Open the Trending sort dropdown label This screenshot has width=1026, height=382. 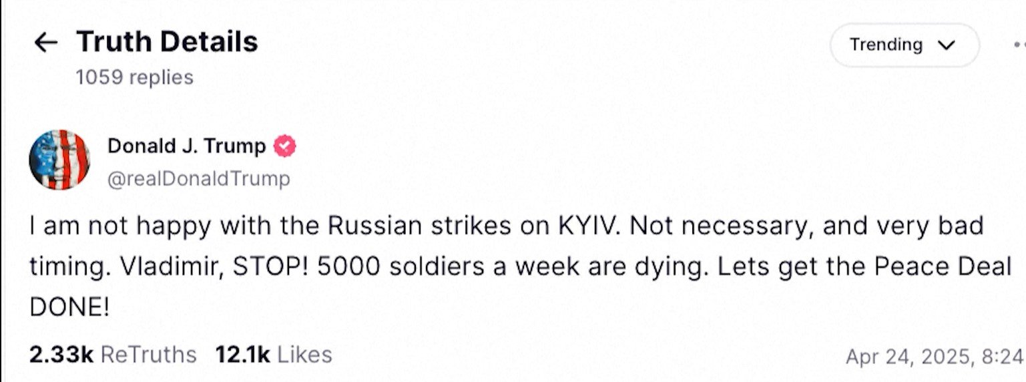pos(886,45)
